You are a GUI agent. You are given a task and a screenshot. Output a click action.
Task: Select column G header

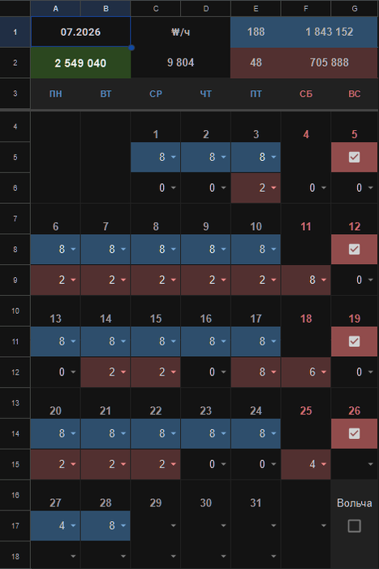(355, 8)
